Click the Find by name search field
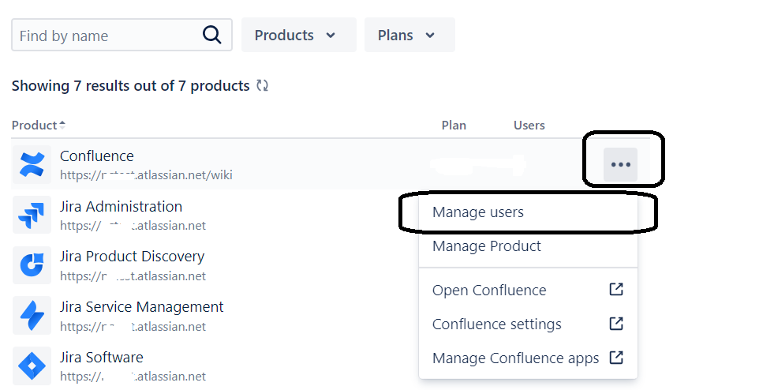 coord(107,36)
